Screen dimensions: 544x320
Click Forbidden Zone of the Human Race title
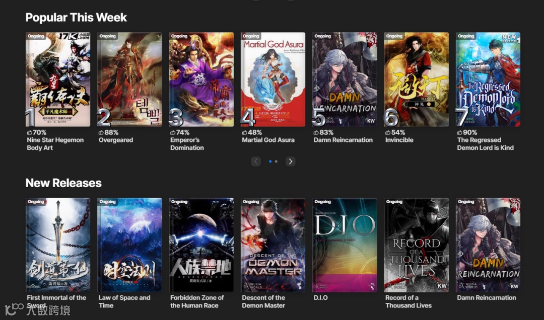tap(197, 301)
